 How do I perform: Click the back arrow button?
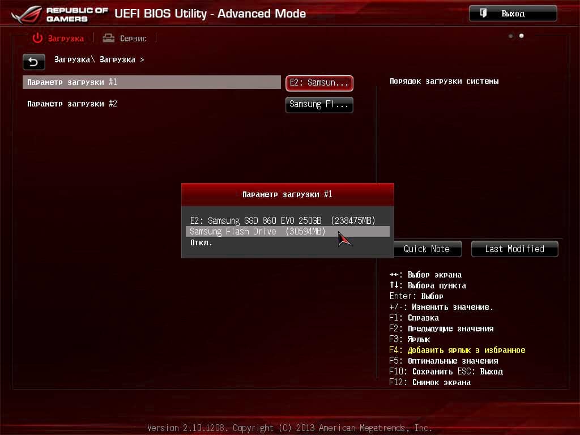(x=33, y=62)
